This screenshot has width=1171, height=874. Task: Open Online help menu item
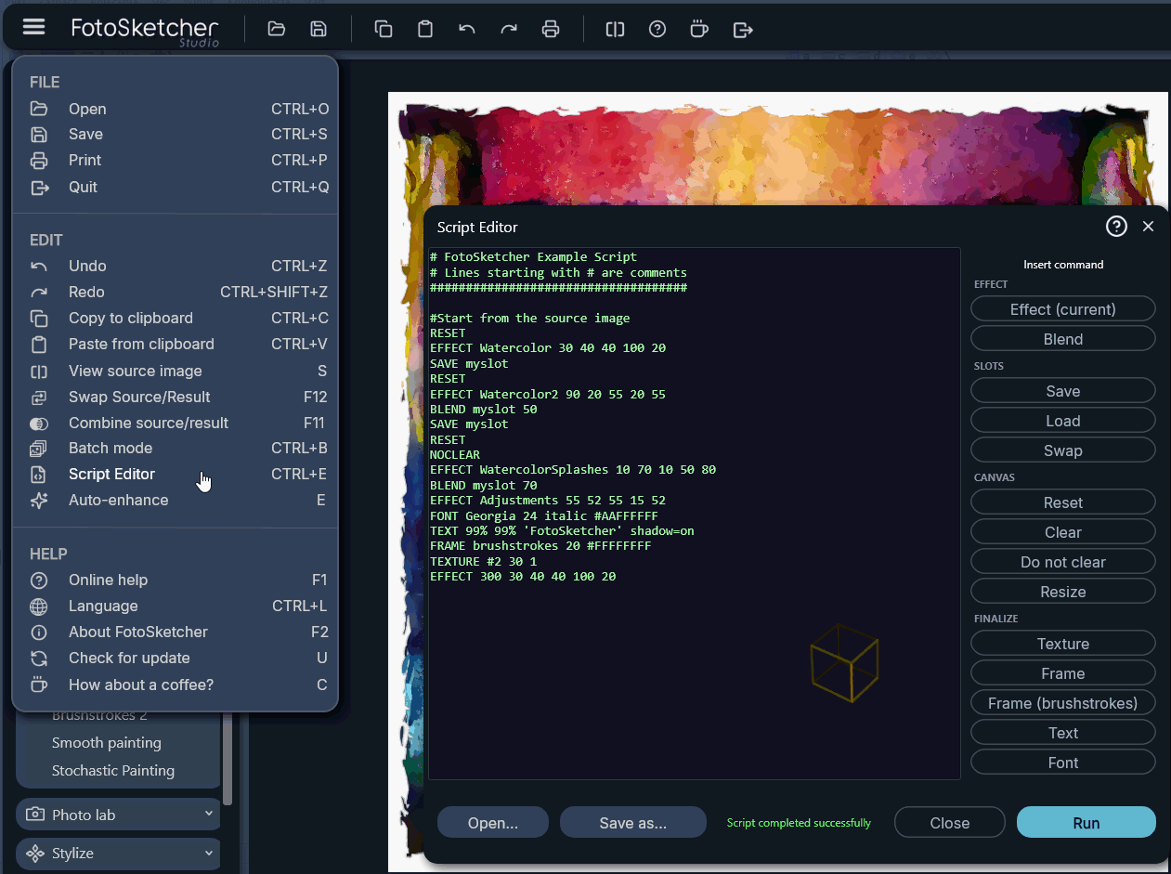(175, 580)
